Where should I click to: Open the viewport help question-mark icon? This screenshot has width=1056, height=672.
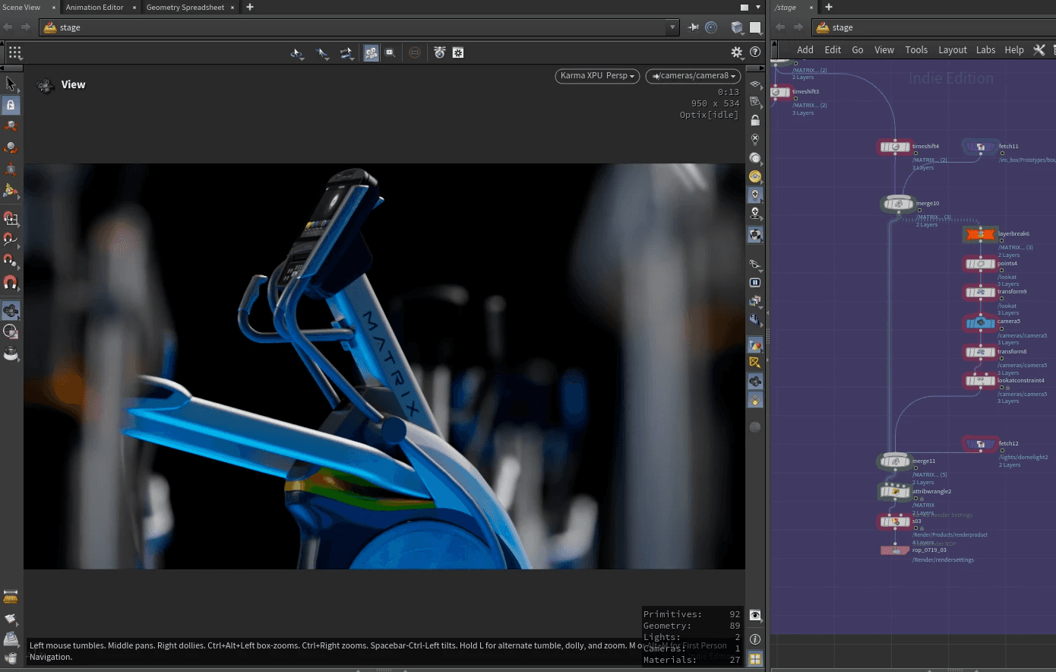pyautogui.click(x=755, y=52)
